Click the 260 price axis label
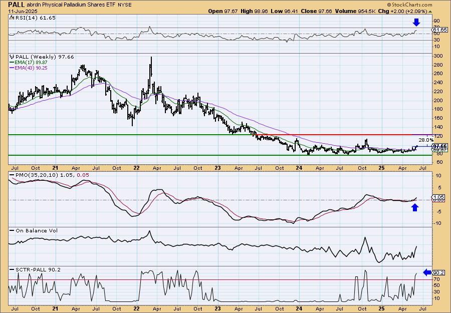This screenshot has height=313, width=451. pyautogui.click(x=438, y=74)
